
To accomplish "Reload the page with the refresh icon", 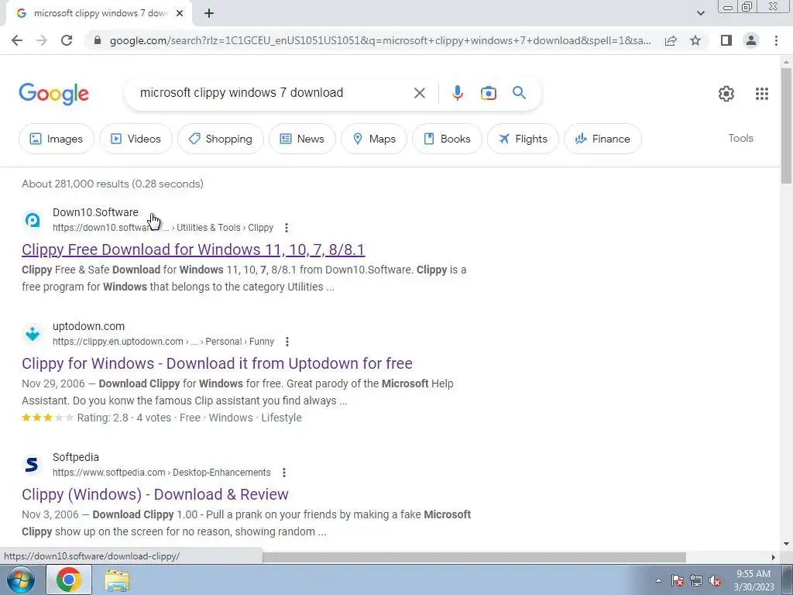I will [67, 40].
